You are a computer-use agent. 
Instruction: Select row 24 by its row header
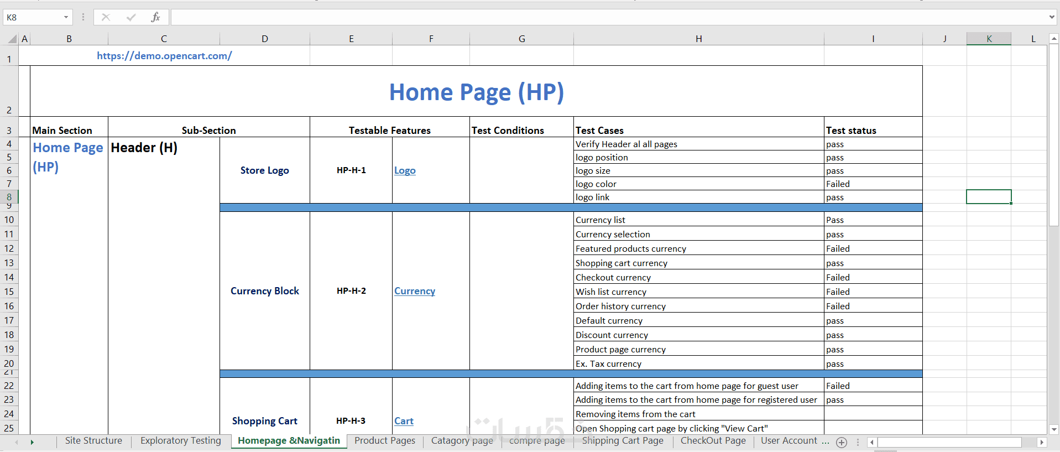coord(9,414)
